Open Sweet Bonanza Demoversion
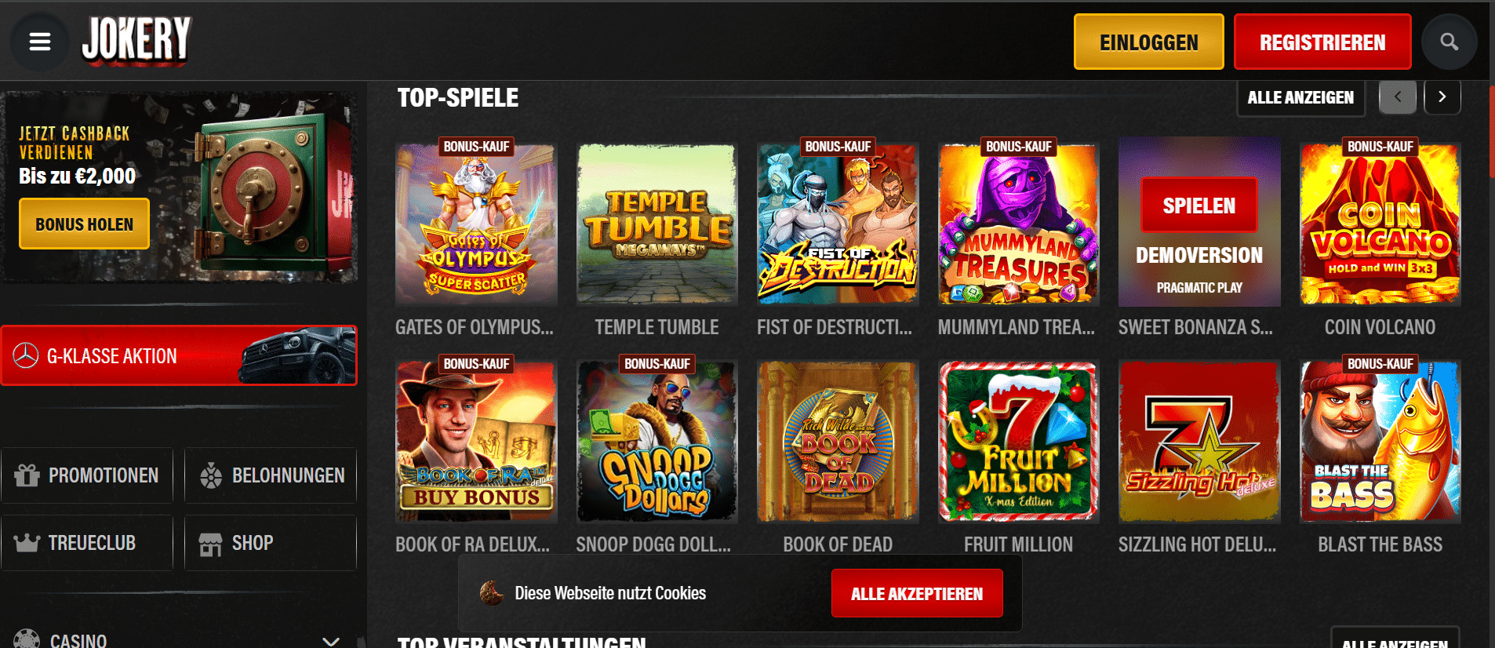This screenshot has width=1495, height=648. [1199, 255]
